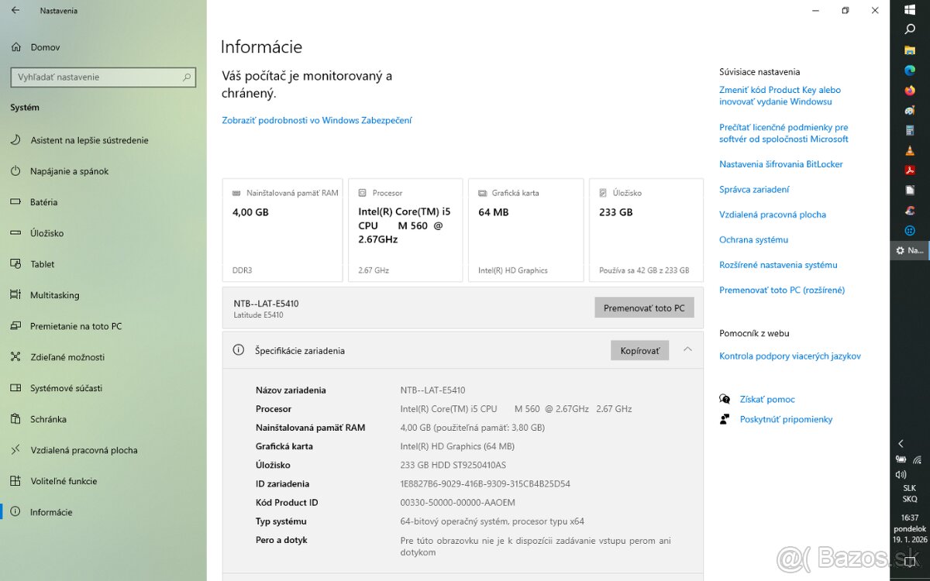Click the Wi-Fi network tray icon
Screen dimensions: 930x581
tap(918, 459)
